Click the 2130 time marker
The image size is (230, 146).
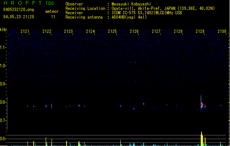tap(222, 31)
